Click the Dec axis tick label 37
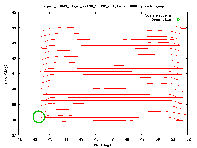 tap(14, 135)
